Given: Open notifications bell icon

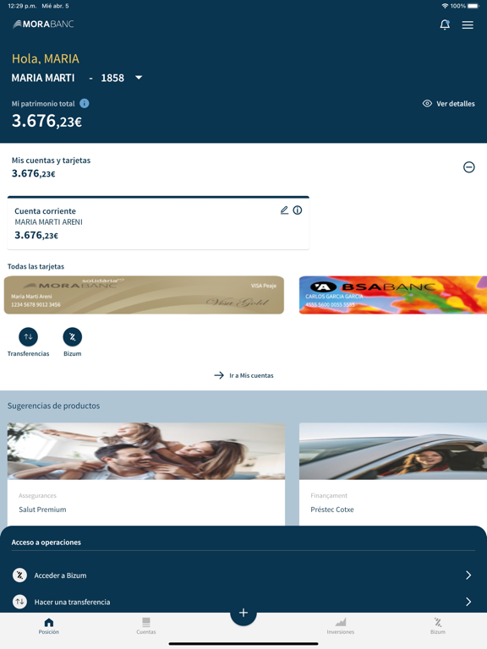Looking at the screenshot, I should (x=445, y=25).
